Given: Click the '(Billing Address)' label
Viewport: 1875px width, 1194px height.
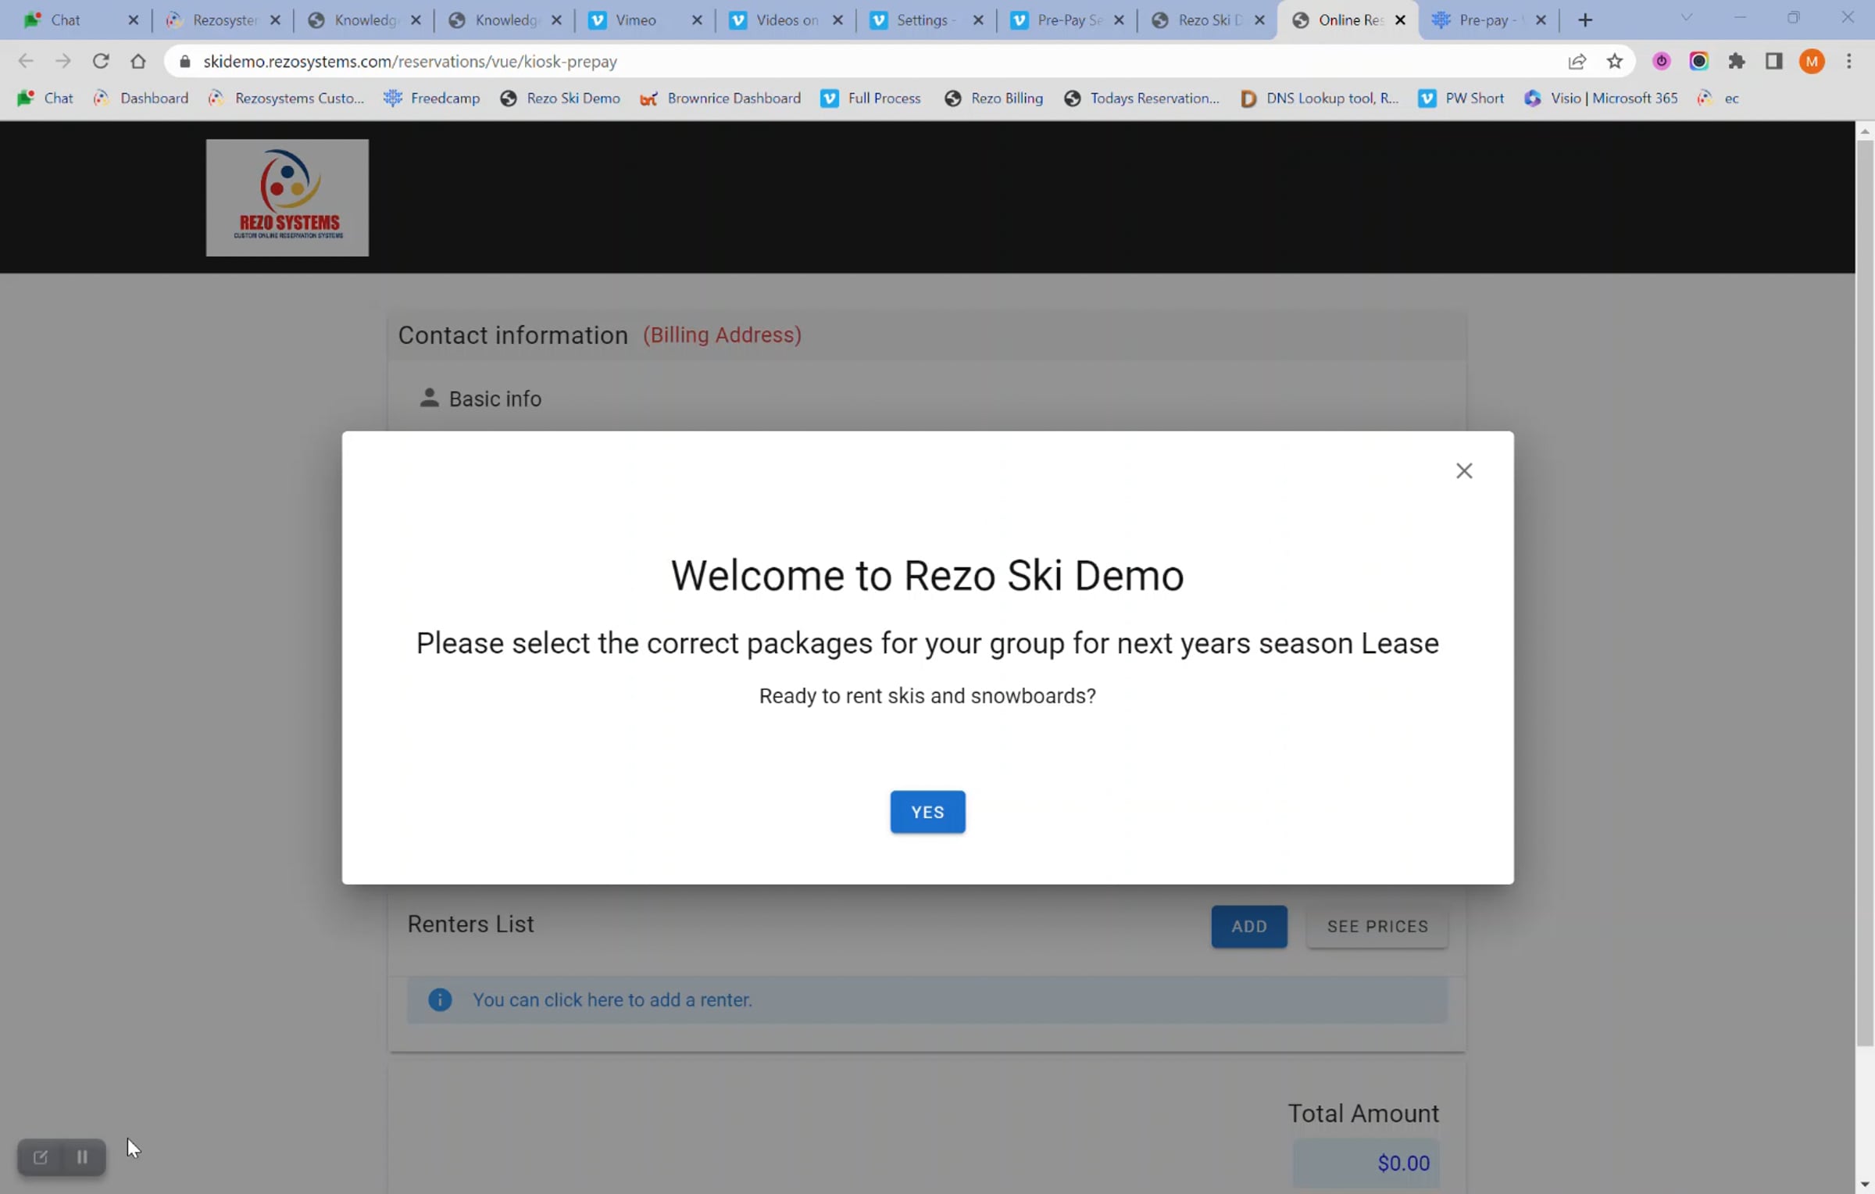Looking at the screenshot, I should pyautogui.click(x=722, y=335).
